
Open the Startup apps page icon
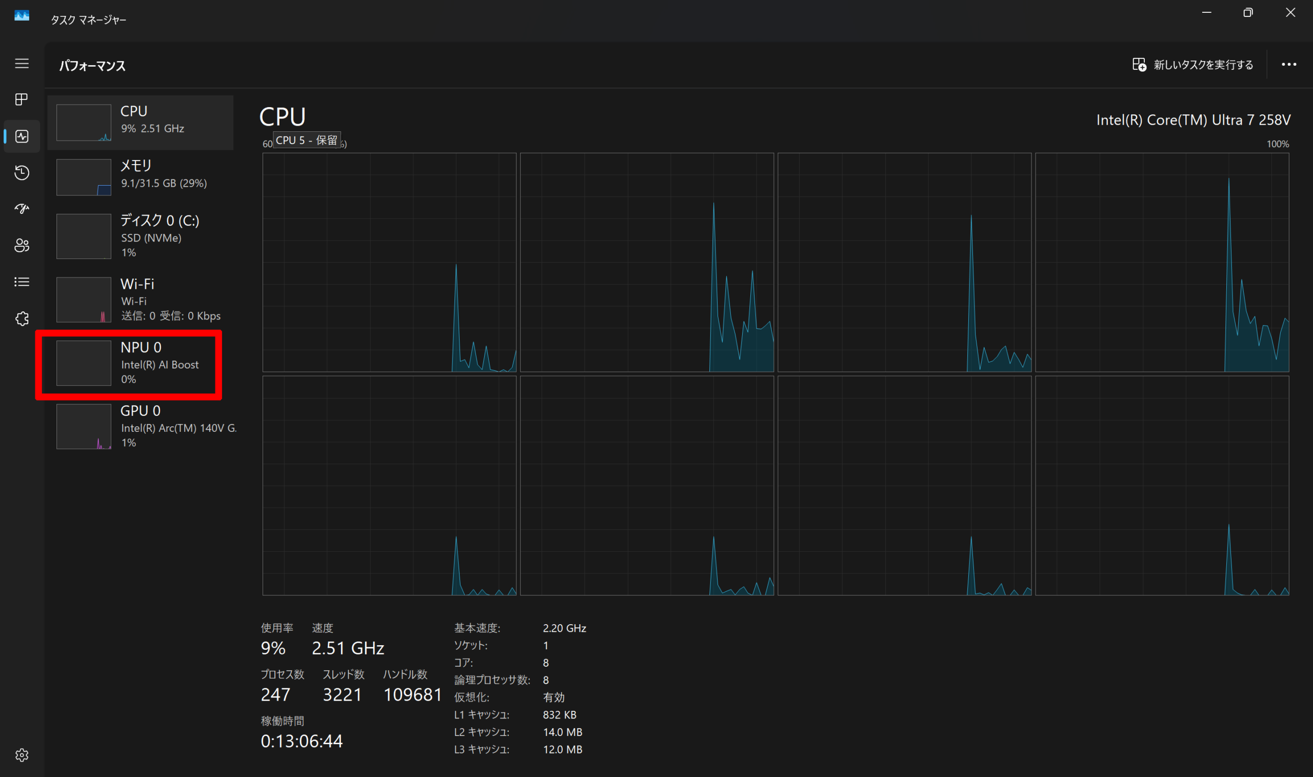point(22,209)
